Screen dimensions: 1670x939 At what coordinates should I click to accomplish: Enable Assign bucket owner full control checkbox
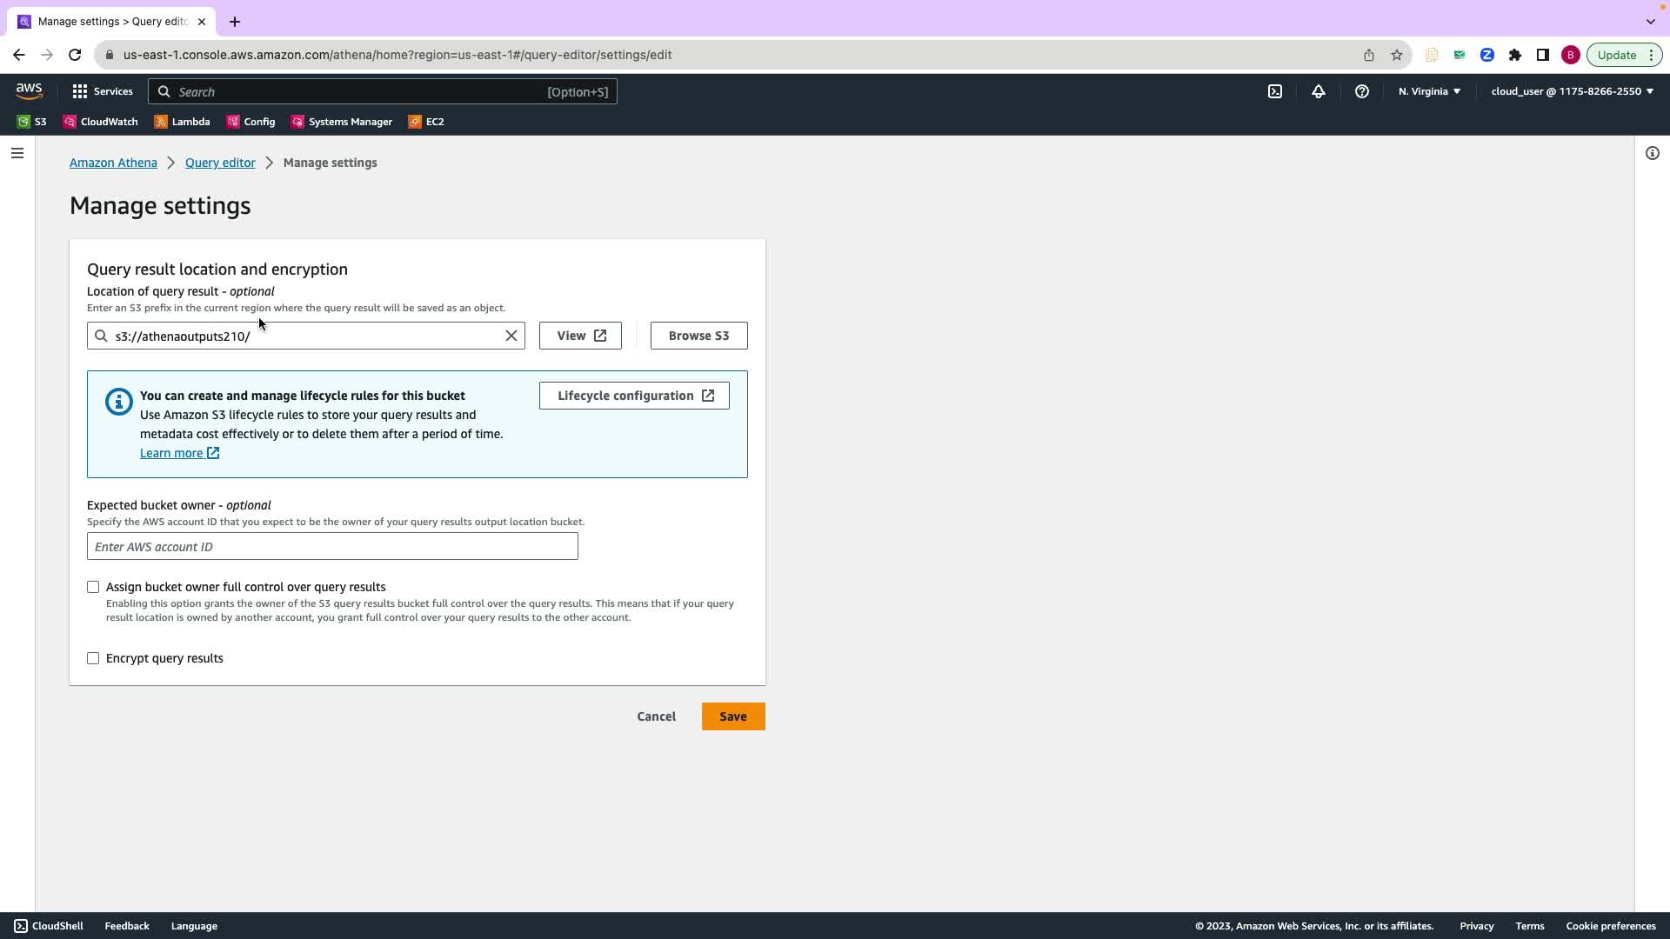tap(93, 587)
